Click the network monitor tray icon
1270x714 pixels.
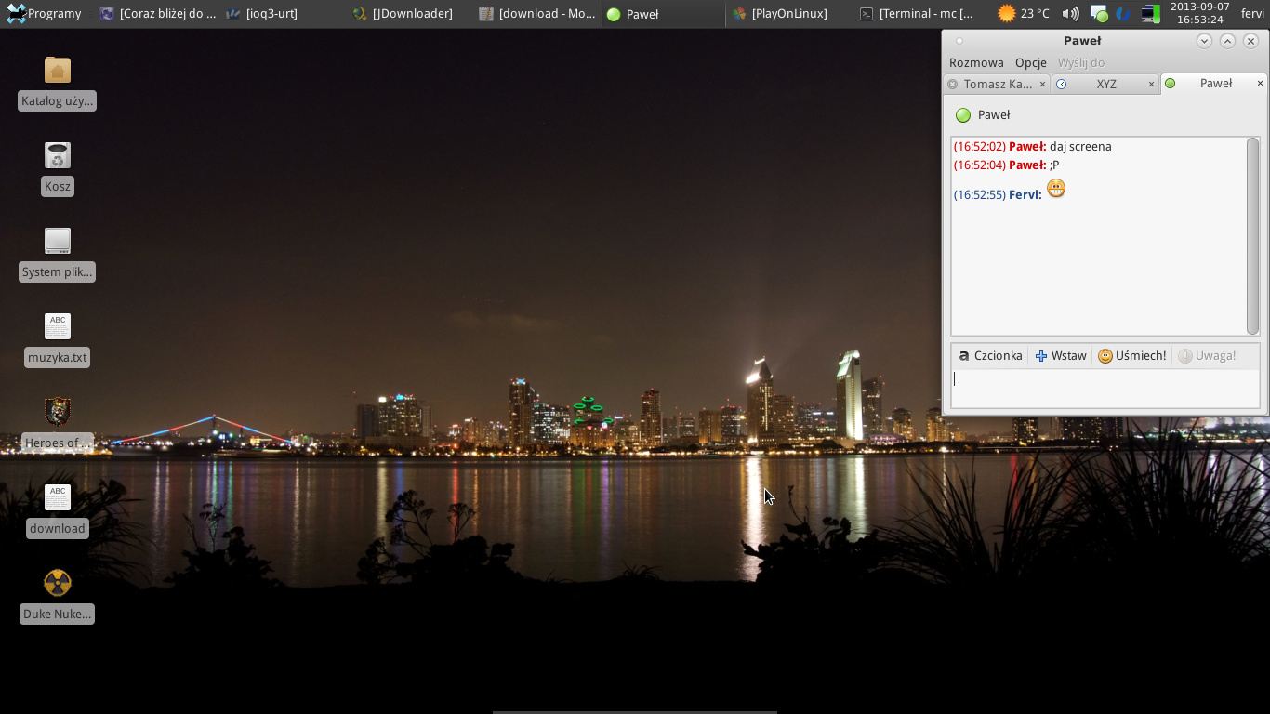pos(1150,14)
